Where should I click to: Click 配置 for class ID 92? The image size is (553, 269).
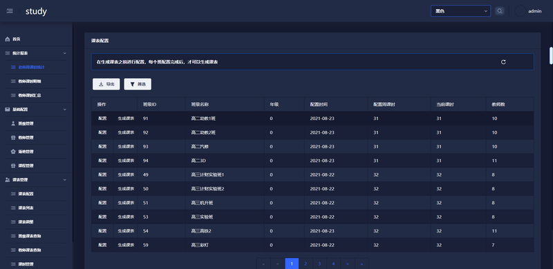pos(102,132)
